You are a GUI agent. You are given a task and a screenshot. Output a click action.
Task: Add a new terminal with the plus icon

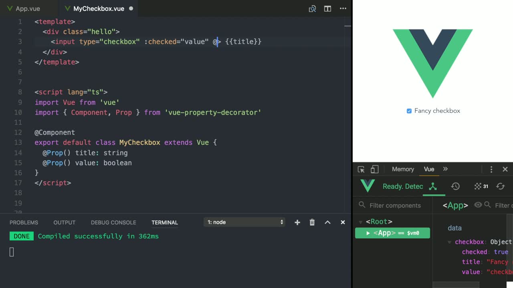(297, 222)
